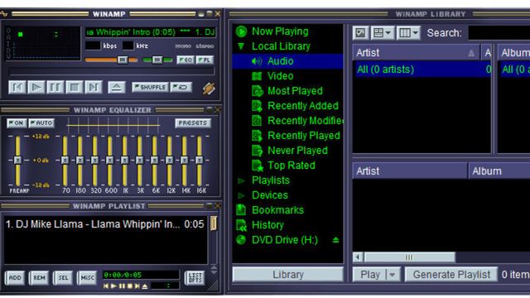Click the song seek bar
Image resolution: width=530 pixels, height=298 pixels.
point(112,72)
